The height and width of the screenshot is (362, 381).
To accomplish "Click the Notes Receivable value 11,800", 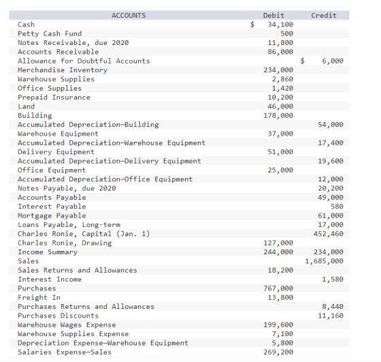I will 280,42.
